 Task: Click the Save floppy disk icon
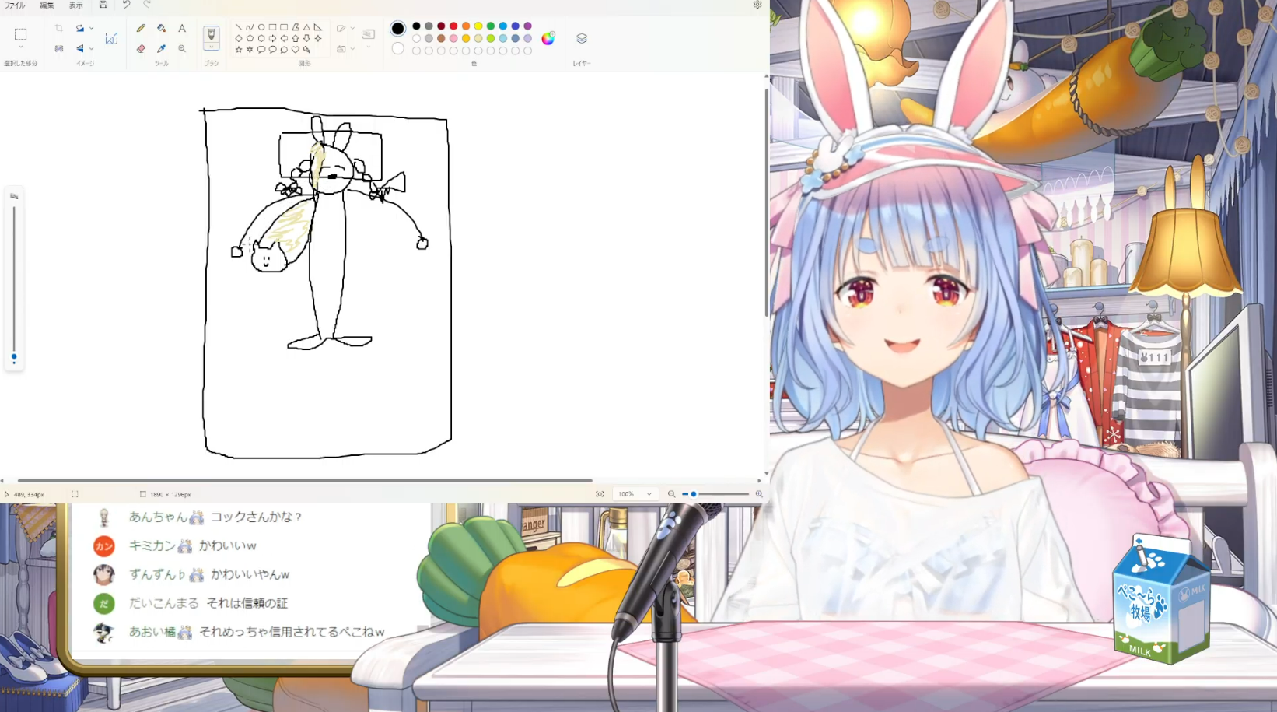pyautogui.click(x=103, y=5)
